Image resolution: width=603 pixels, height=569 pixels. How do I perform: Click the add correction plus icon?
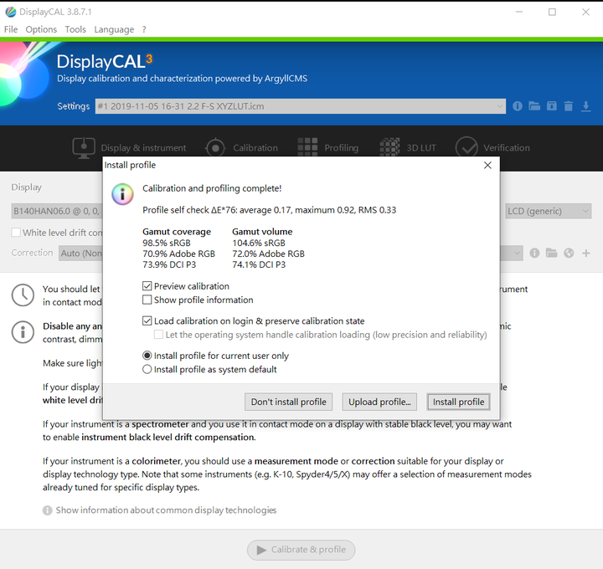[586, 253]
